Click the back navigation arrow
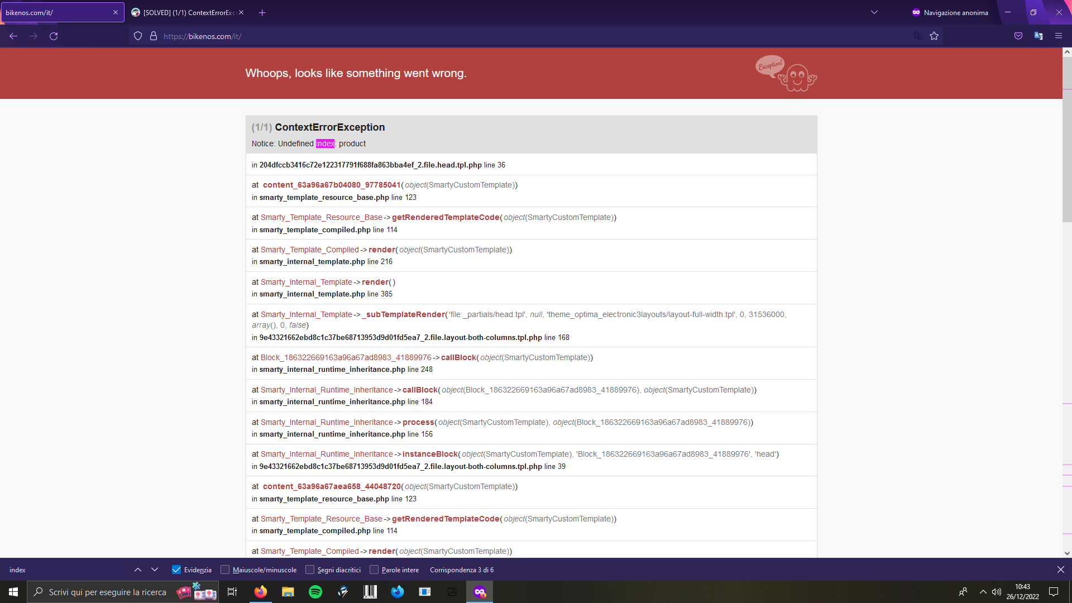Image resolution: width=1072 pixels, height=603 pixels. point(13,36)
